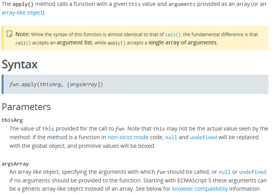This screenshot has height=195, width=274.
Task: Click the thisArg parameter term
Action: click(12, 120)
